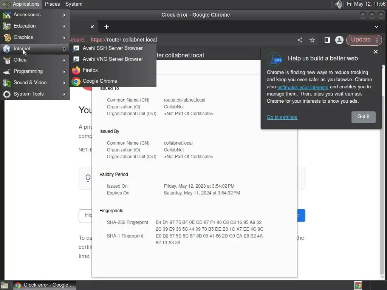Open the Graphics menu category
Image resolution: width=387 pixels, height=290 pixels.
tap(35, 37)
